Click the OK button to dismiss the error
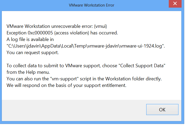Image resolution: width=185 pixels, height=125 pixels. (162, 110)
